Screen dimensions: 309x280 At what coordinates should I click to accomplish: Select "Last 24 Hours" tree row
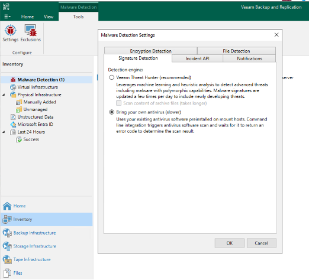point(47,132)
